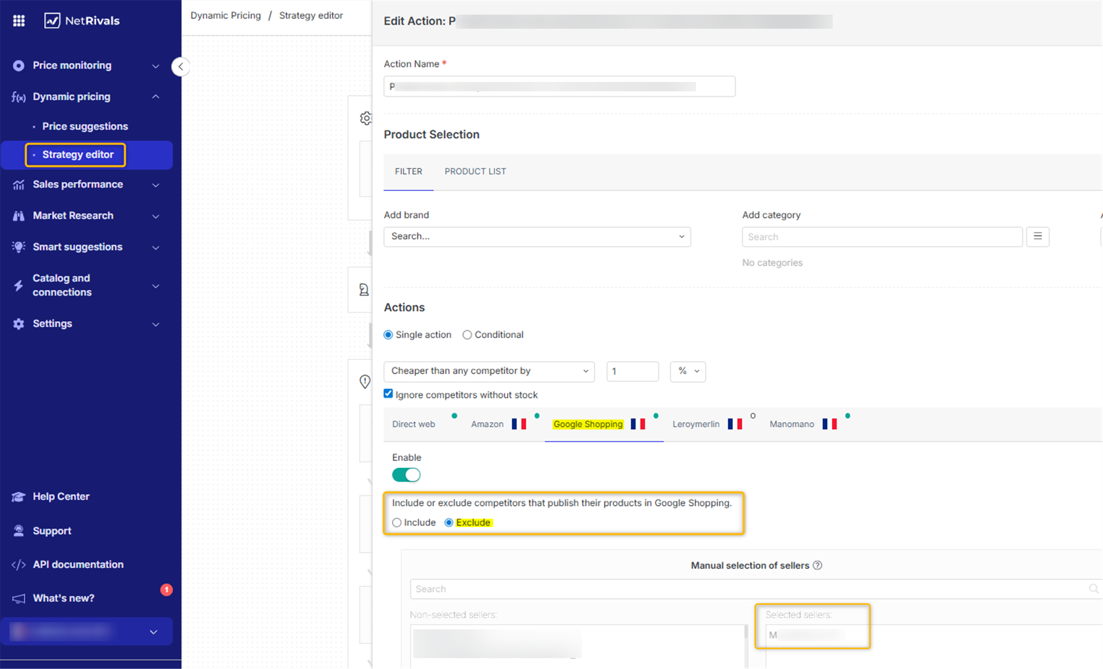1103x669 pixels.
Task: Select the Leroymerlin competitor tab
Action: [x=696, y=424]
